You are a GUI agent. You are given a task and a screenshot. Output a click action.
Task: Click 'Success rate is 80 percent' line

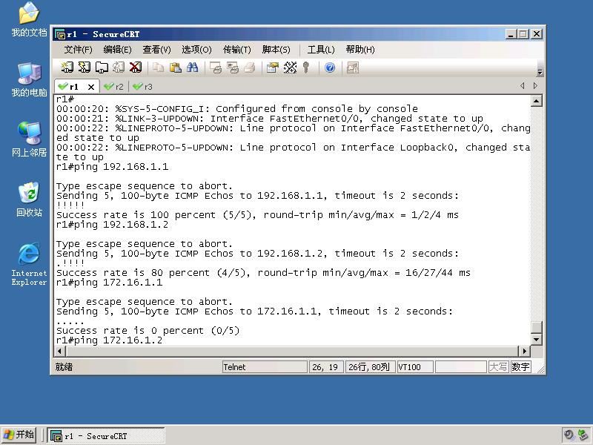(x=263, y=272)
